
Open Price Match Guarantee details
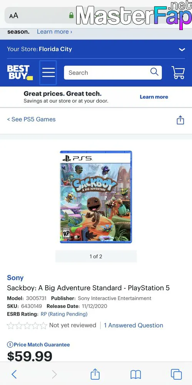(x=38, y=345)
